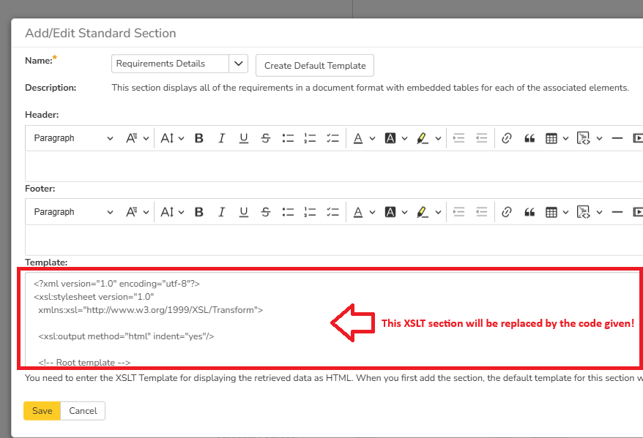
Task: Insert a link using the Header toolbar
Action: pyautogui.click(x=506, y=138)
